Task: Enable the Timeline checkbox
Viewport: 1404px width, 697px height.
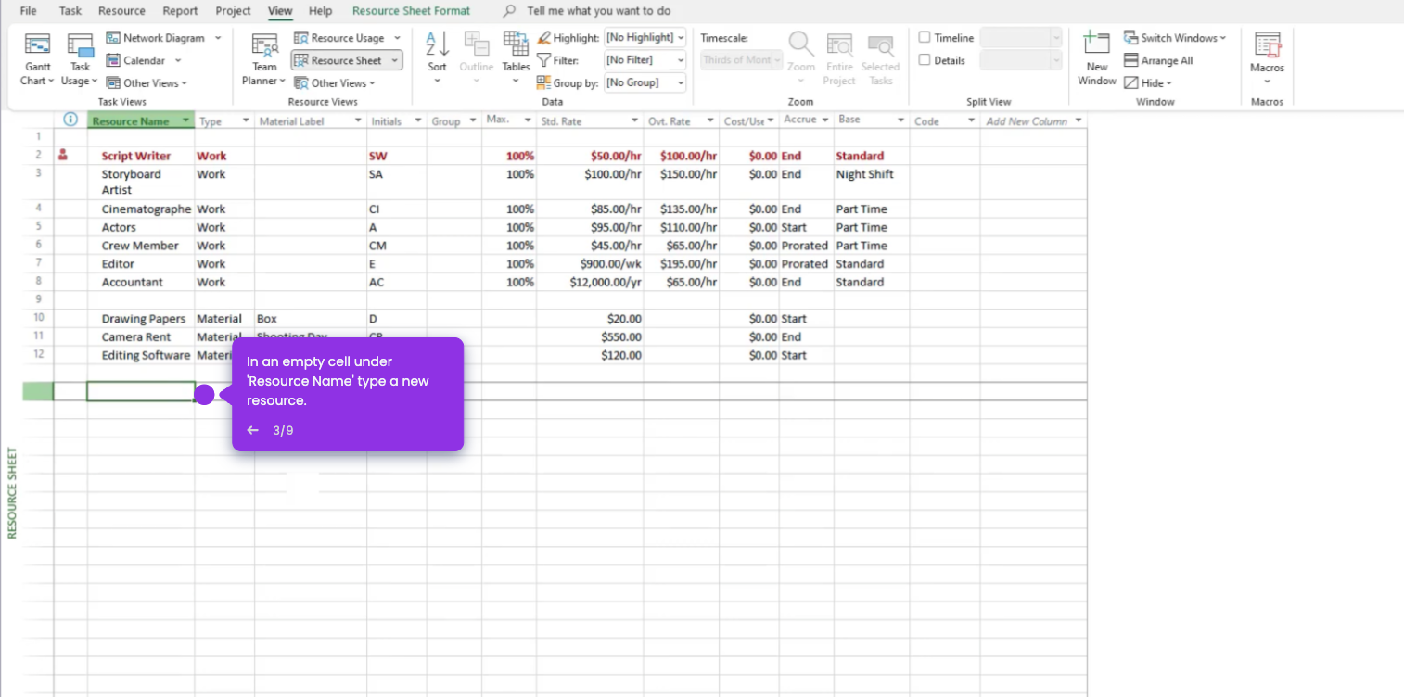Action: pyautogui.click(x=925, y=38)
